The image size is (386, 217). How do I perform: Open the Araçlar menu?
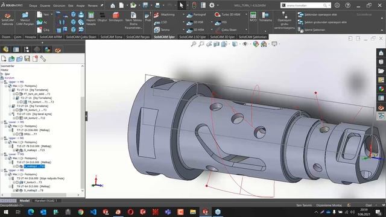click(x=80, y=5)
